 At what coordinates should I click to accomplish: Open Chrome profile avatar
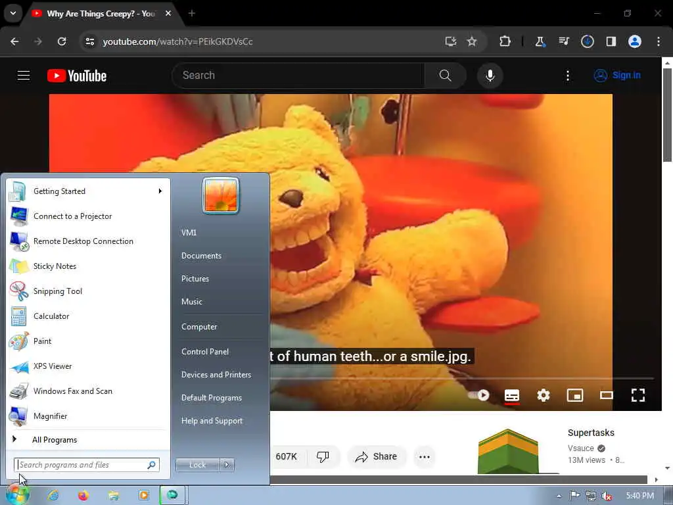point(634,41)
